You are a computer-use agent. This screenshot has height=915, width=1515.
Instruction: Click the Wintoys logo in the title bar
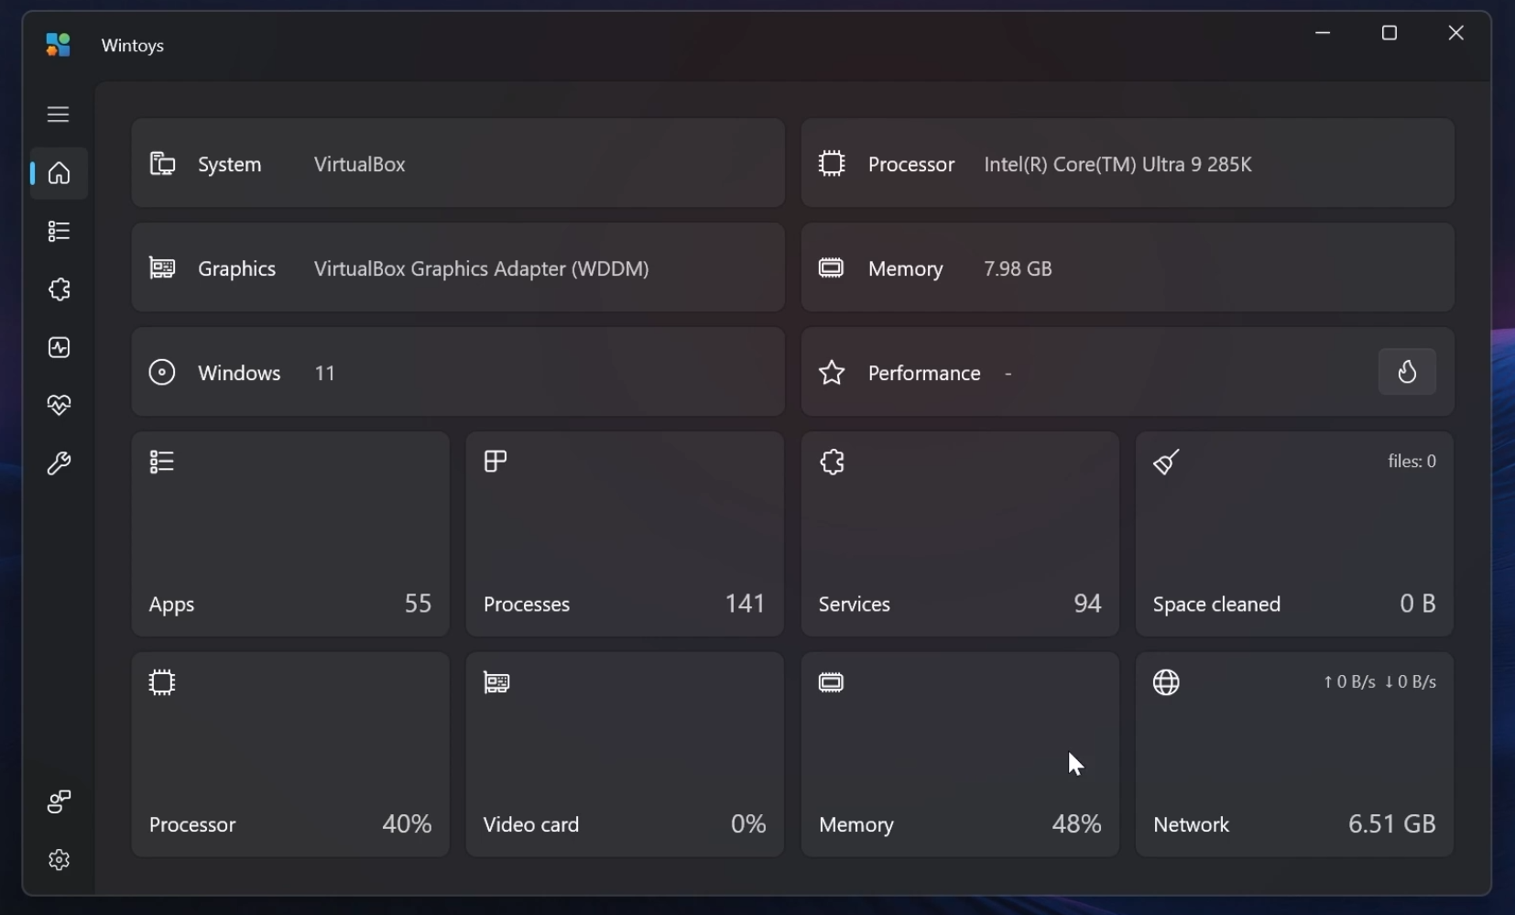[x=58, y=44]
